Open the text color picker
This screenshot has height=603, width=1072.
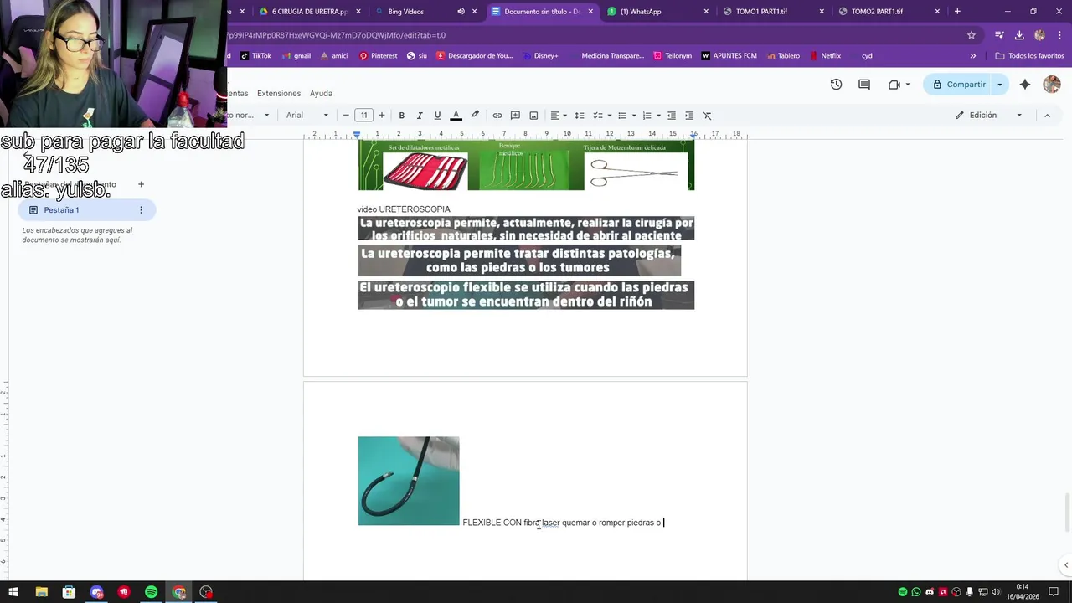[456, 116]
